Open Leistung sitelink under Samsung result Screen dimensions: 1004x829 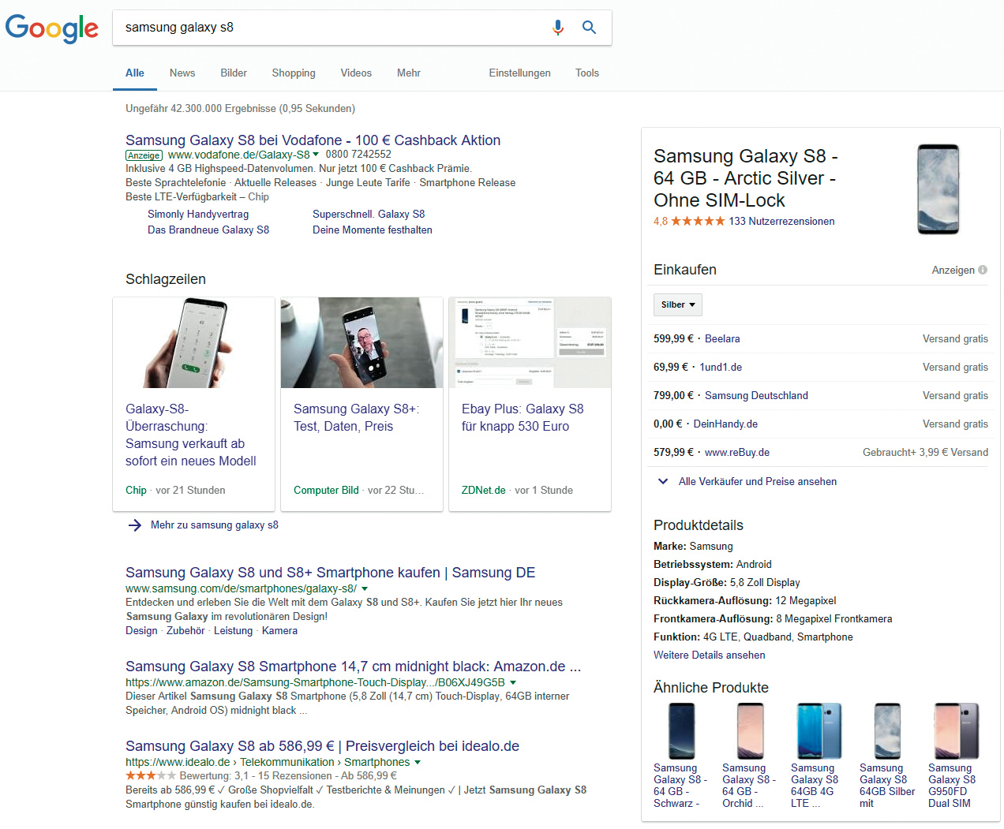(234, 630)
